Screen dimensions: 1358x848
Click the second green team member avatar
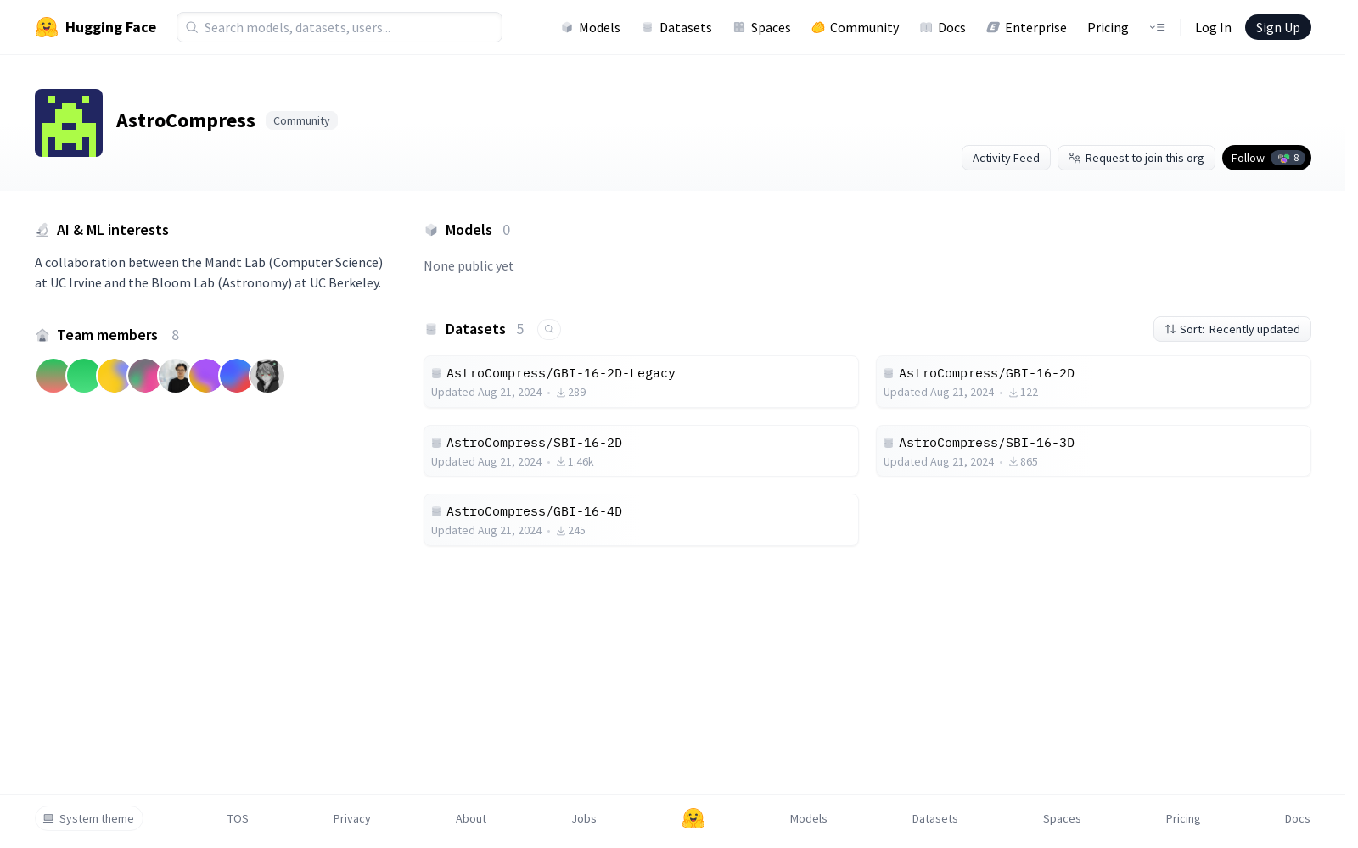(x=83, y=376)
